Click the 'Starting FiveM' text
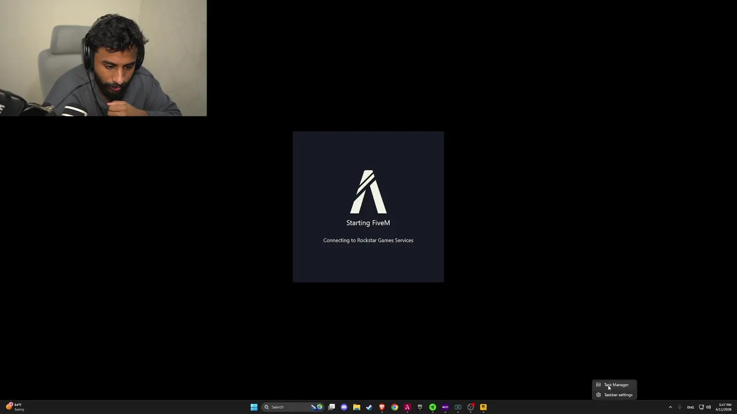The width and height of the screenshot is (737, 414). tap(368, 223)
